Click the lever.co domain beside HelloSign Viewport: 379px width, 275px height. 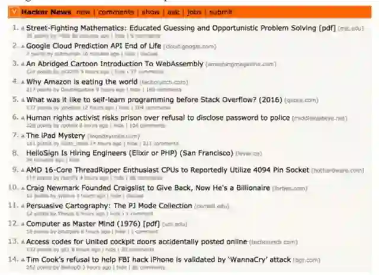(249, 154)
